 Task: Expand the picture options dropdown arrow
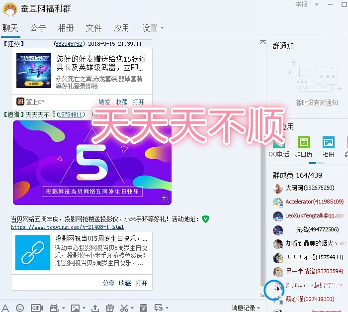point(84,308)
